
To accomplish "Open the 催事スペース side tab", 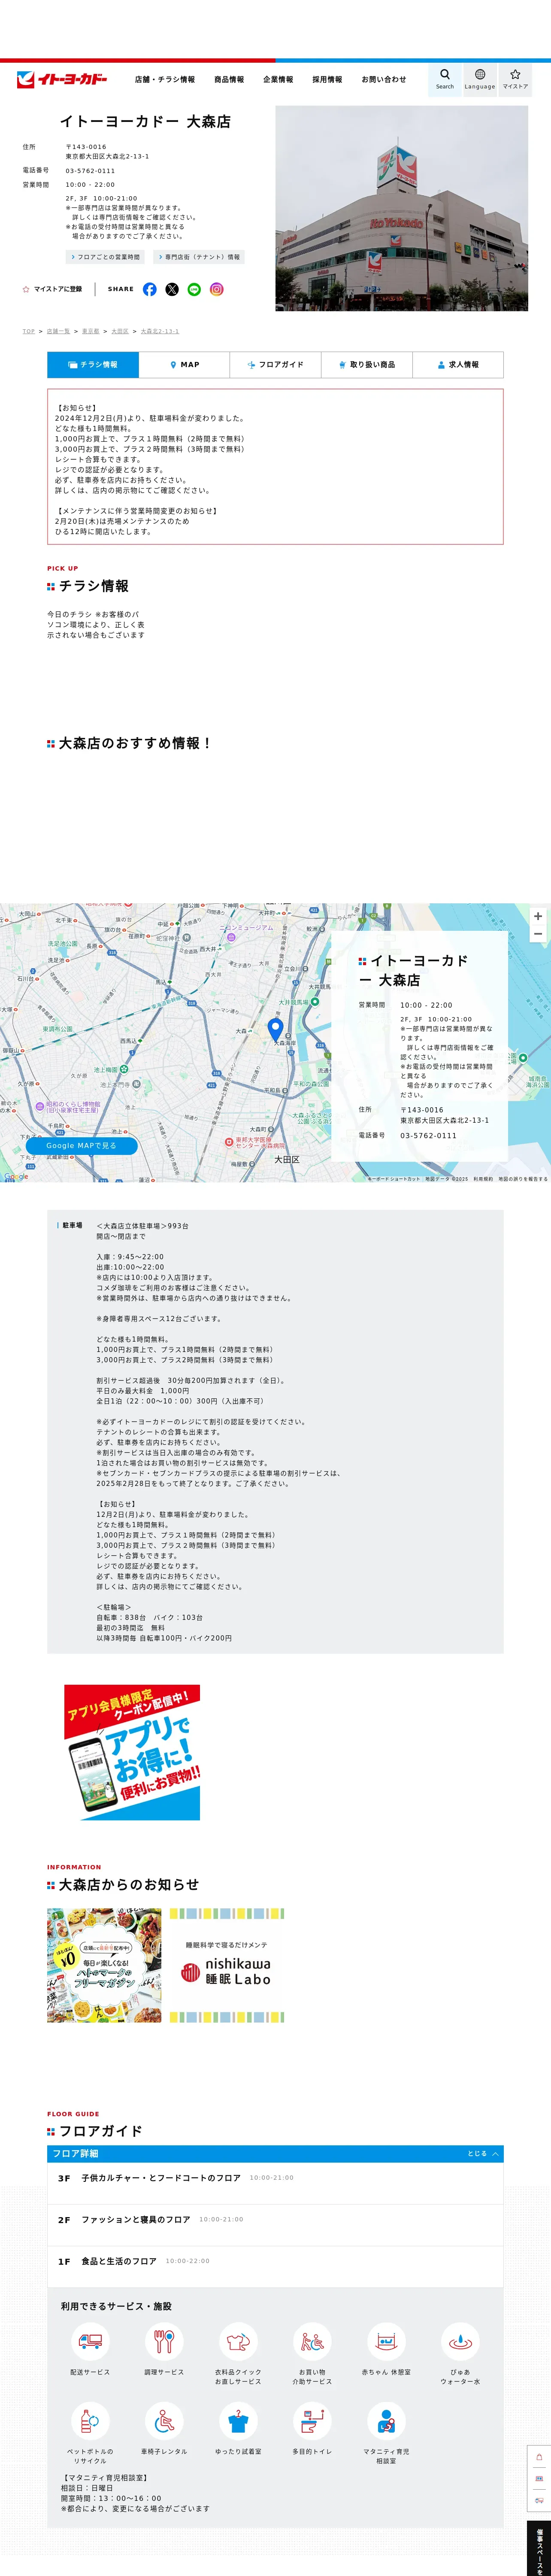I will pyautogui.click(x=539, y=2548).
